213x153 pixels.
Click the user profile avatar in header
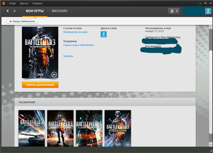coord(208,11)
